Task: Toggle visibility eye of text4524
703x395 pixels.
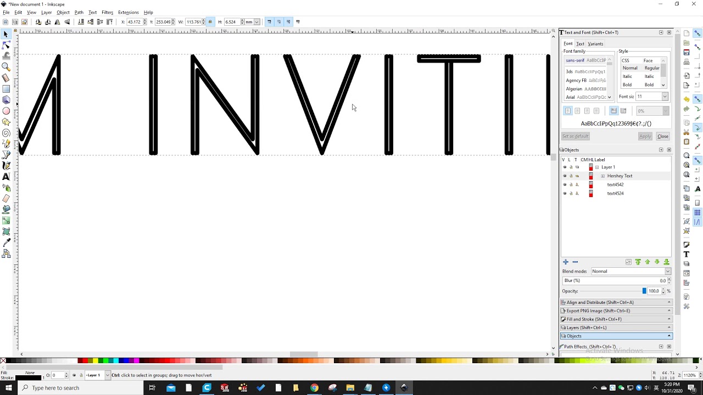Action: click(x=565, y=194)
